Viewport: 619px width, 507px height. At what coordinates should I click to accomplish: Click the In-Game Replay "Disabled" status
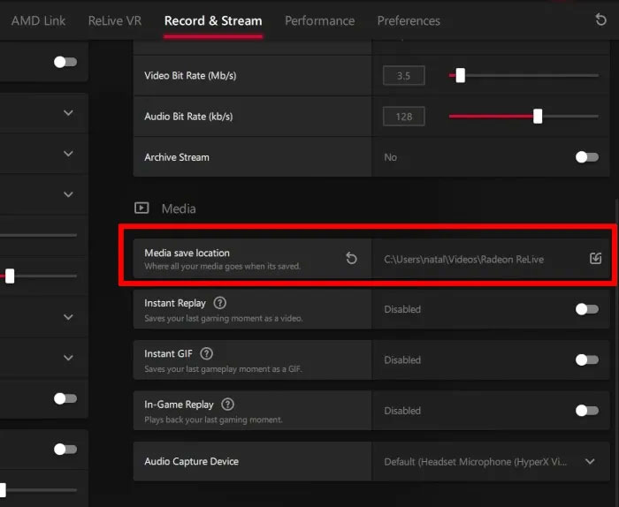click(x=402, y=411)
